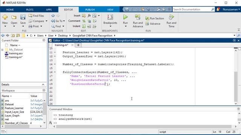Open the notifications bell icon
This screenshot has height=135, width=241.
coord(218,9)
